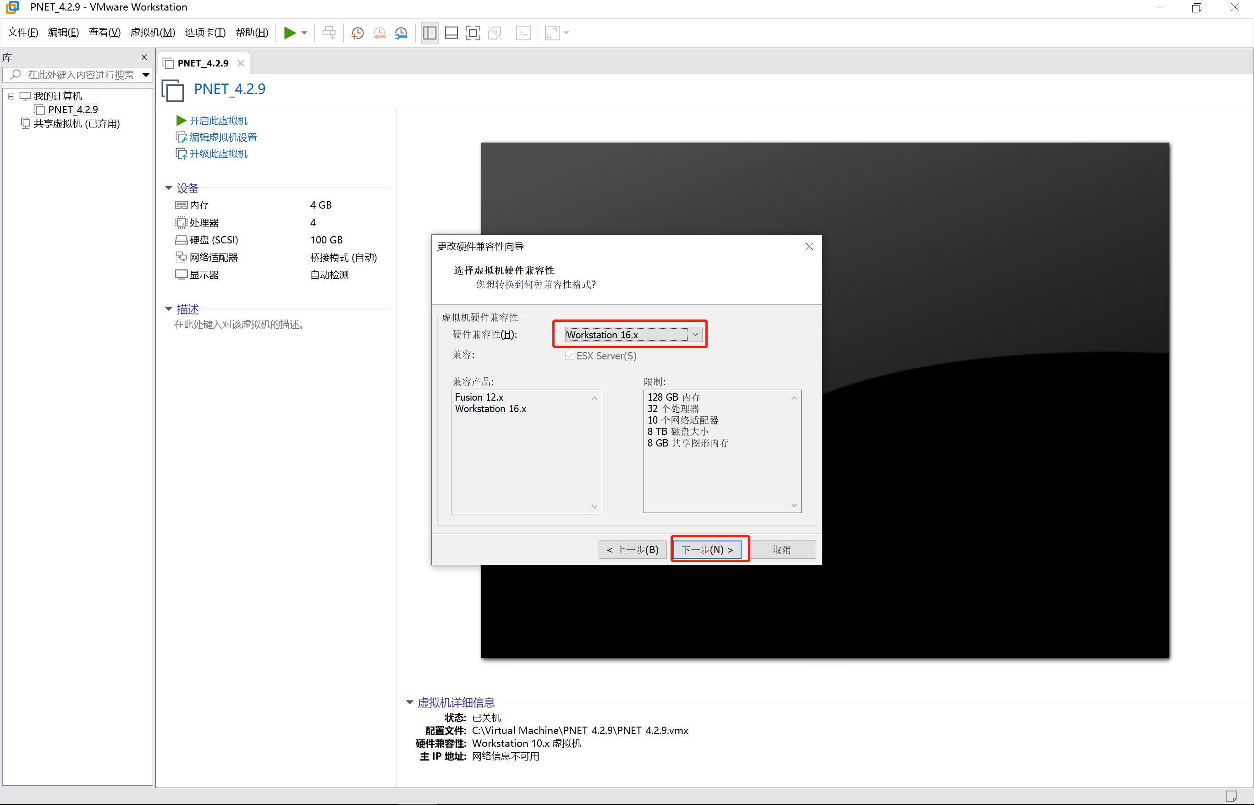Click the VM description text field
1254x805 pixels.
tap(239, 325)
